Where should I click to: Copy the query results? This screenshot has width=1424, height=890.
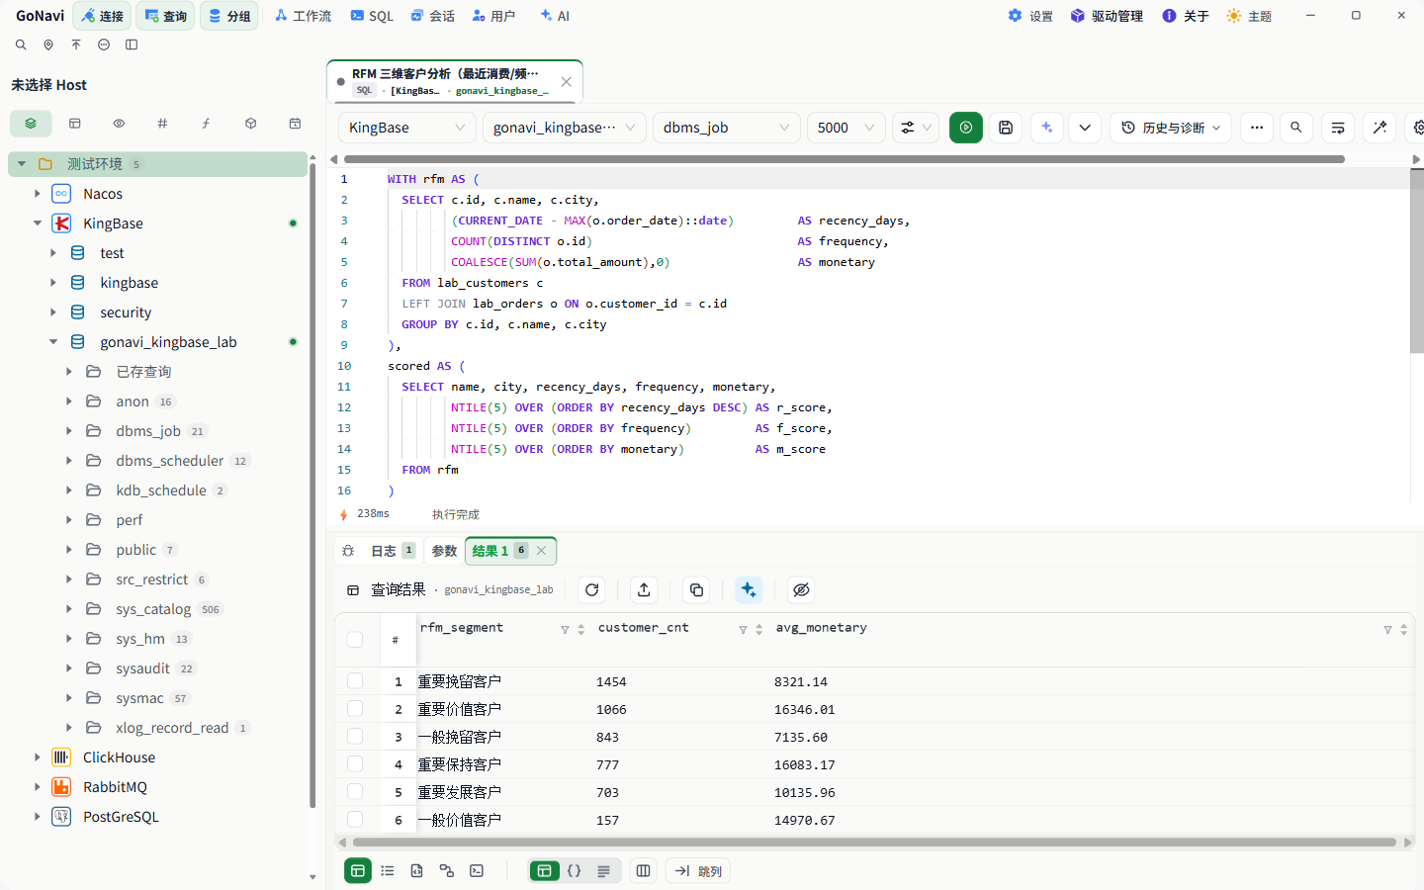pos(696,589)
